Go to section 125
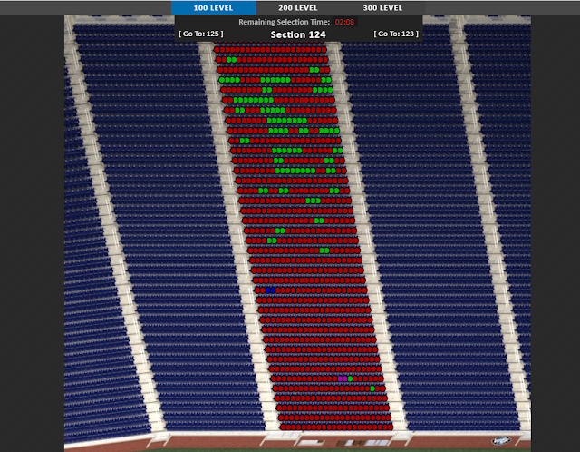 click(x=201, y=34)
